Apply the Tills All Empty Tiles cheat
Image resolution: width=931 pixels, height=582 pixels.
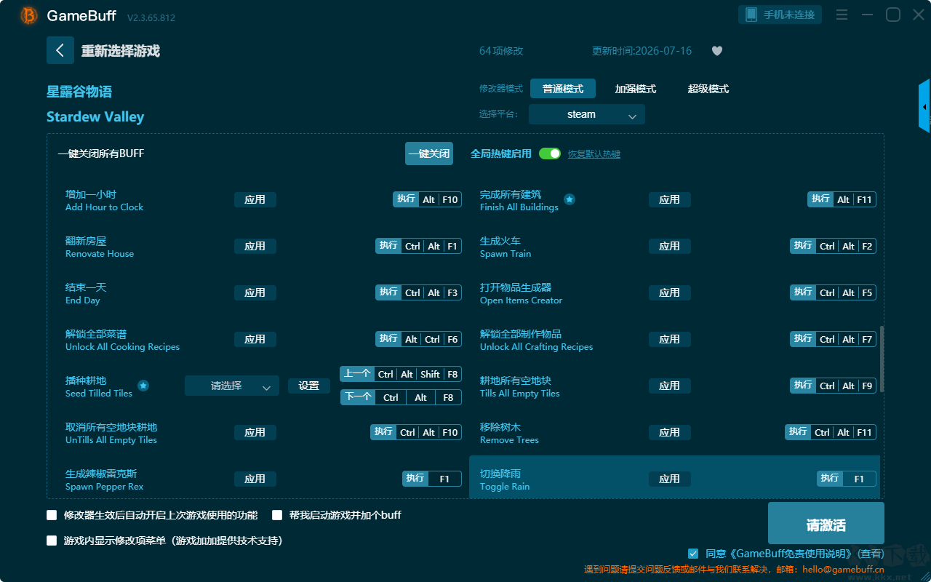[670, 386]
